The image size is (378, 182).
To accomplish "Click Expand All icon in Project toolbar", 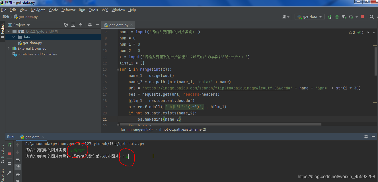I will click(x=73, y=25).
